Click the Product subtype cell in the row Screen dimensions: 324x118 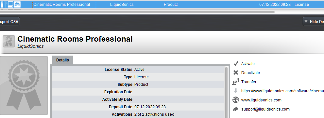coord(171,4)
